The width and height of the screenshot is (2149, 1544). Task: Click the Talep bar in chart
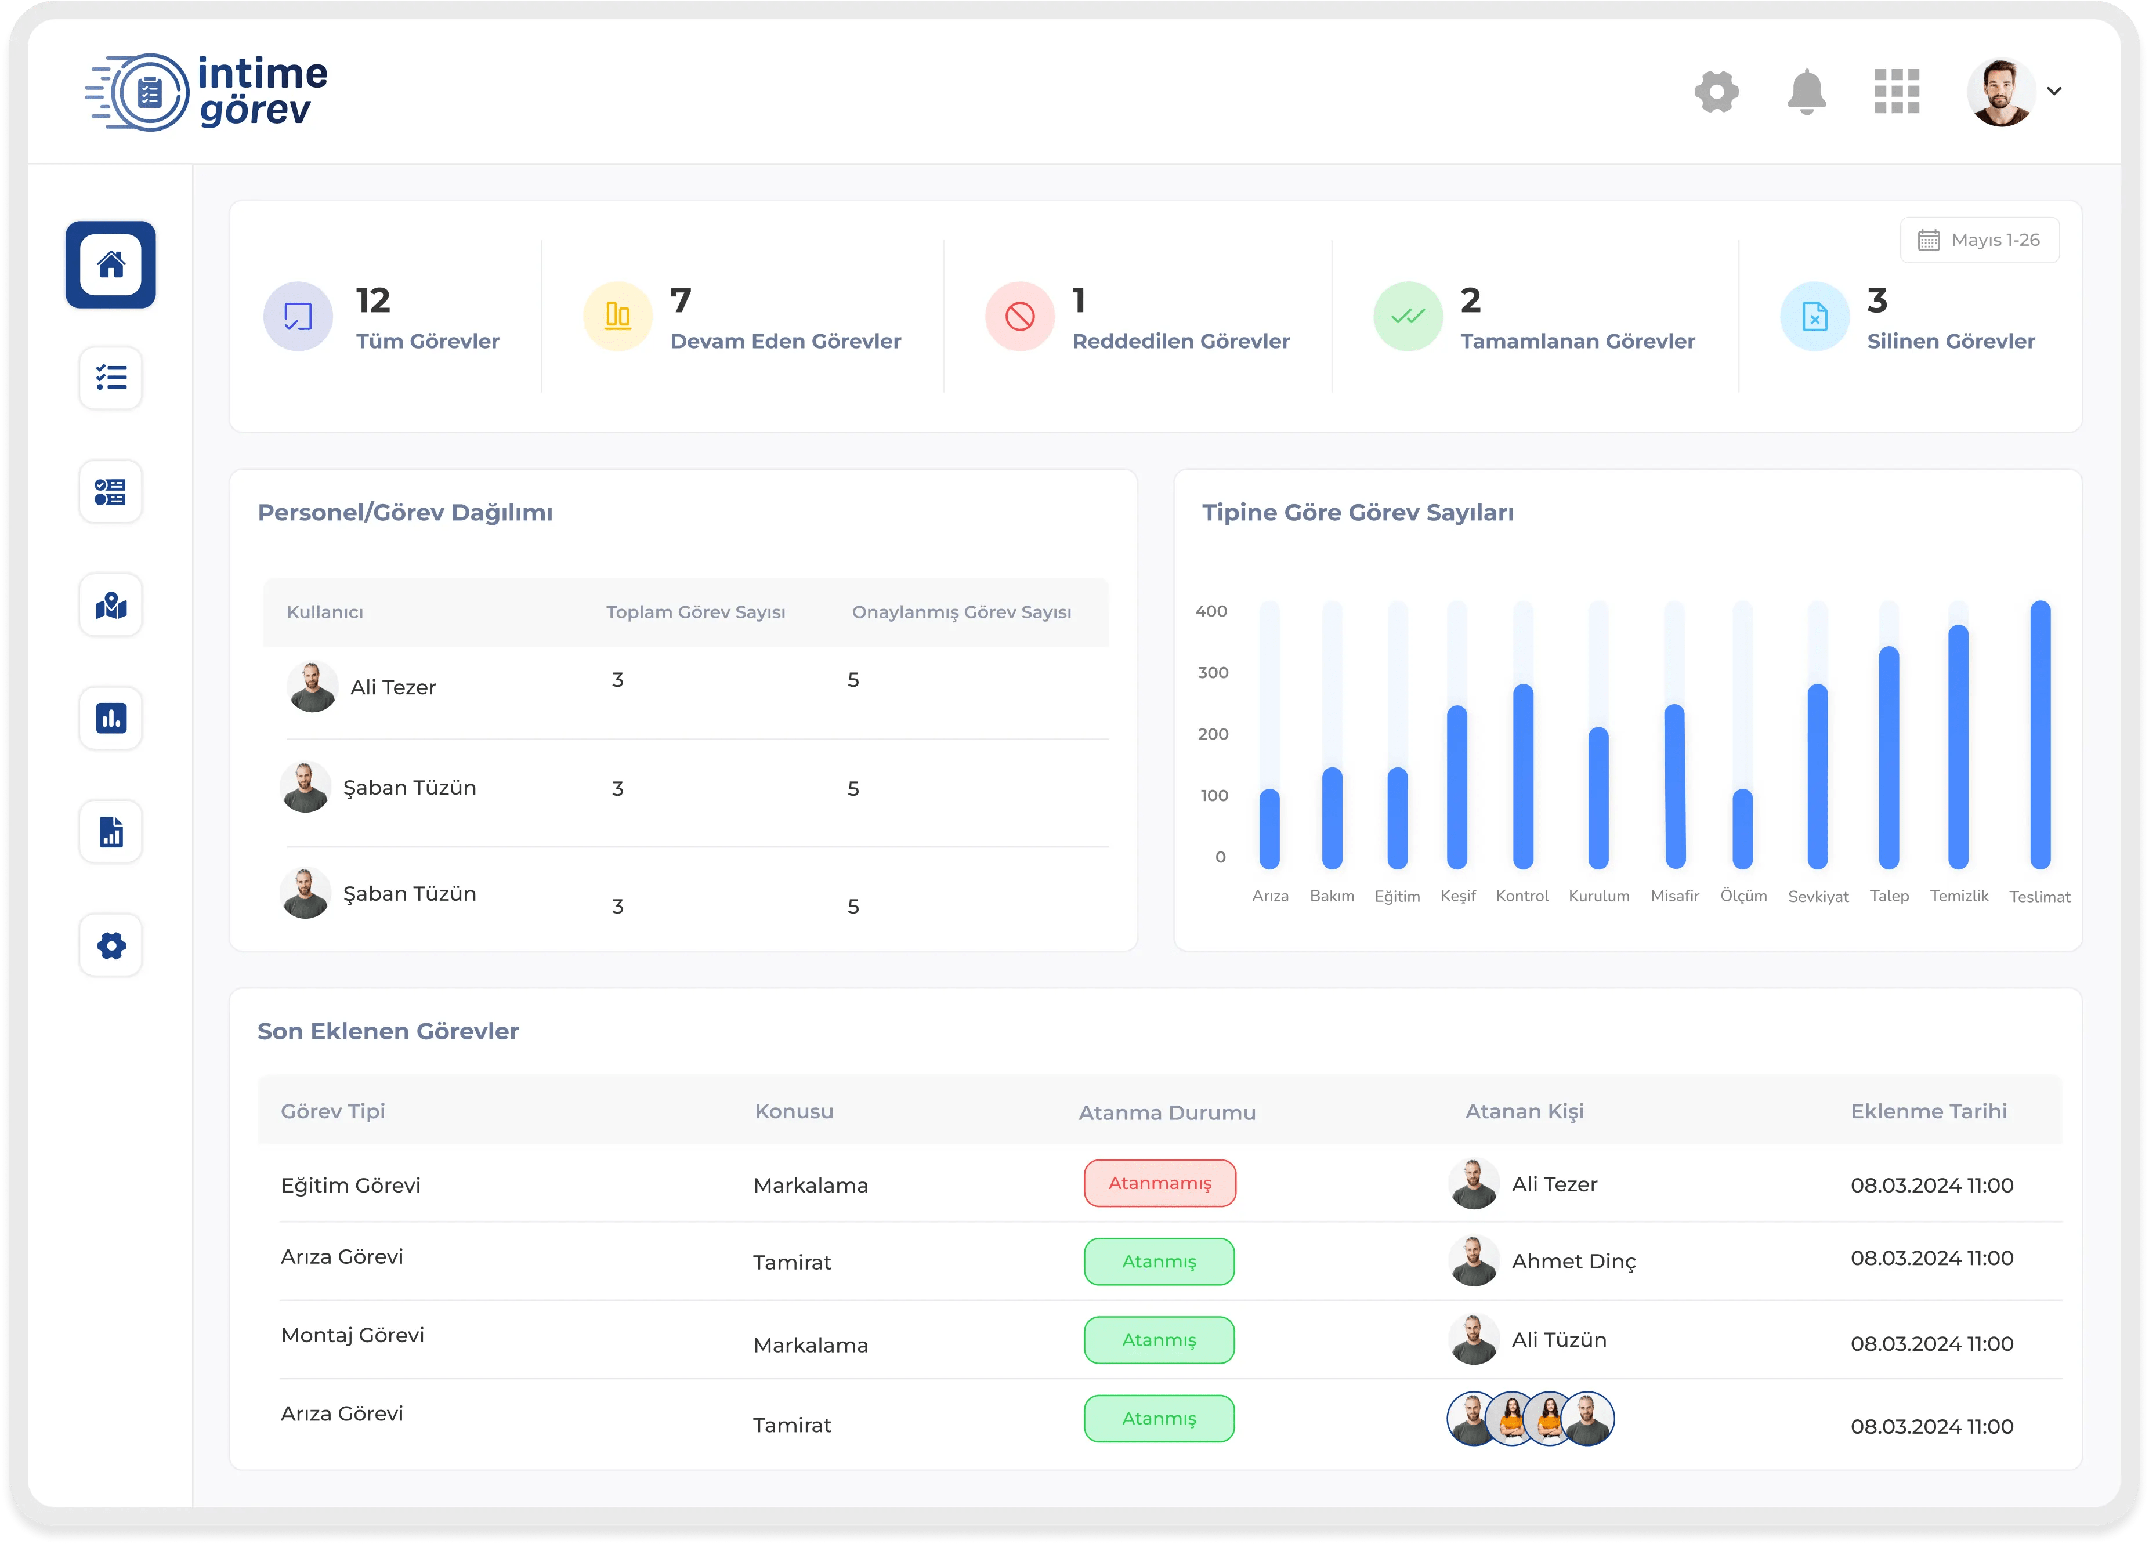(x=1888, y=757)
